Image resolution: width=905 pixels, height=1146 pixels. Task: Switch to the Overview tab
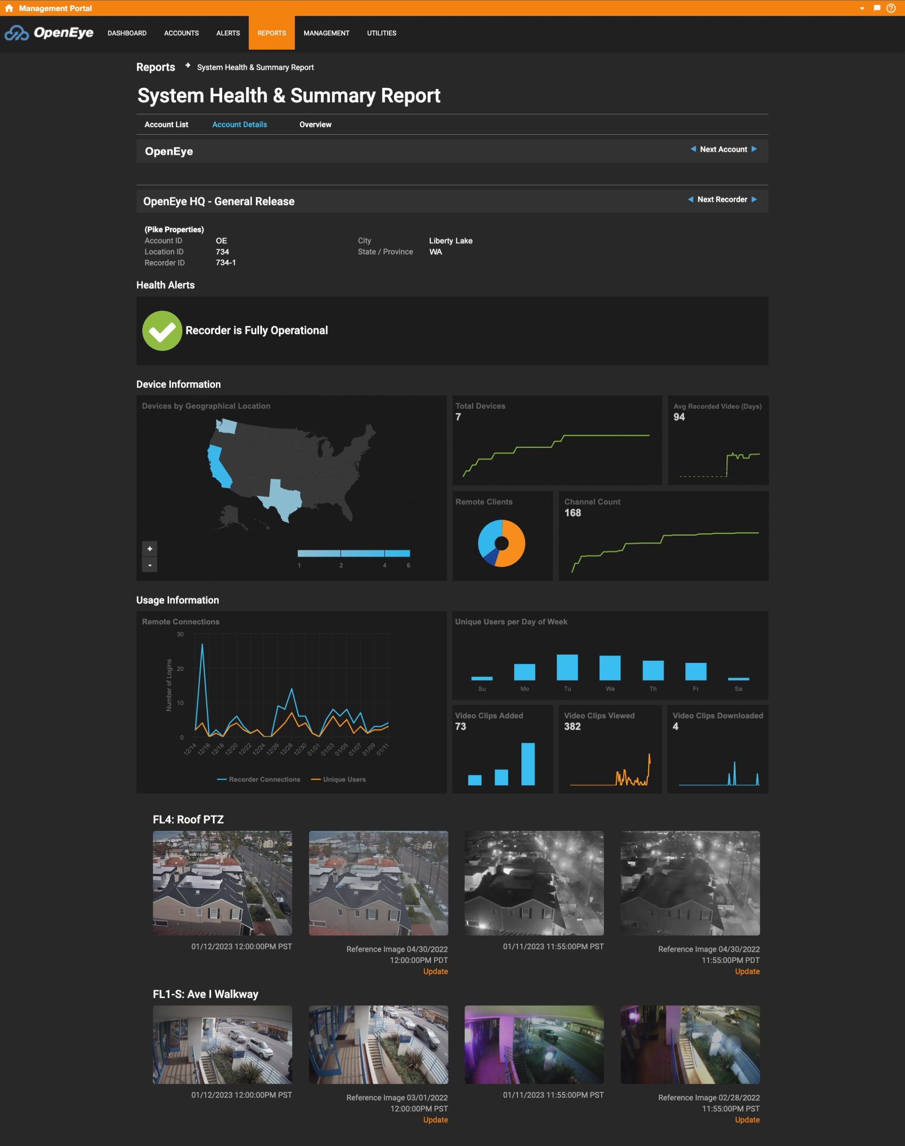click(315, 124)
